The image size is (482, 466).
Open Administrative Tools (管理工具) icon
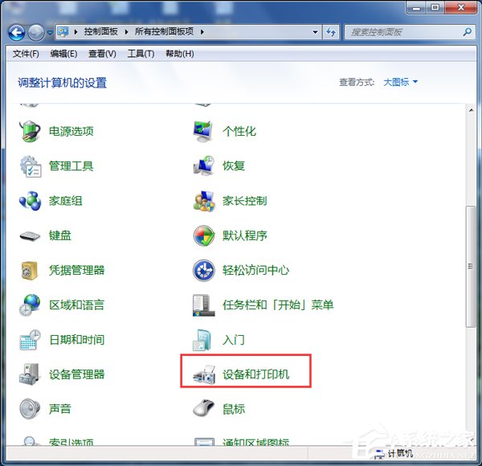31,166
